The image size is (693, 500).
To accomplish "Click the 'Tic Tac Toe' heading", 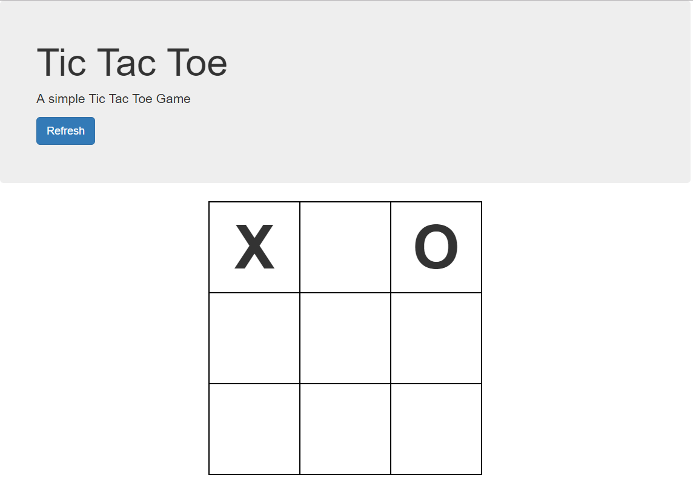I will tap(132, 62).
